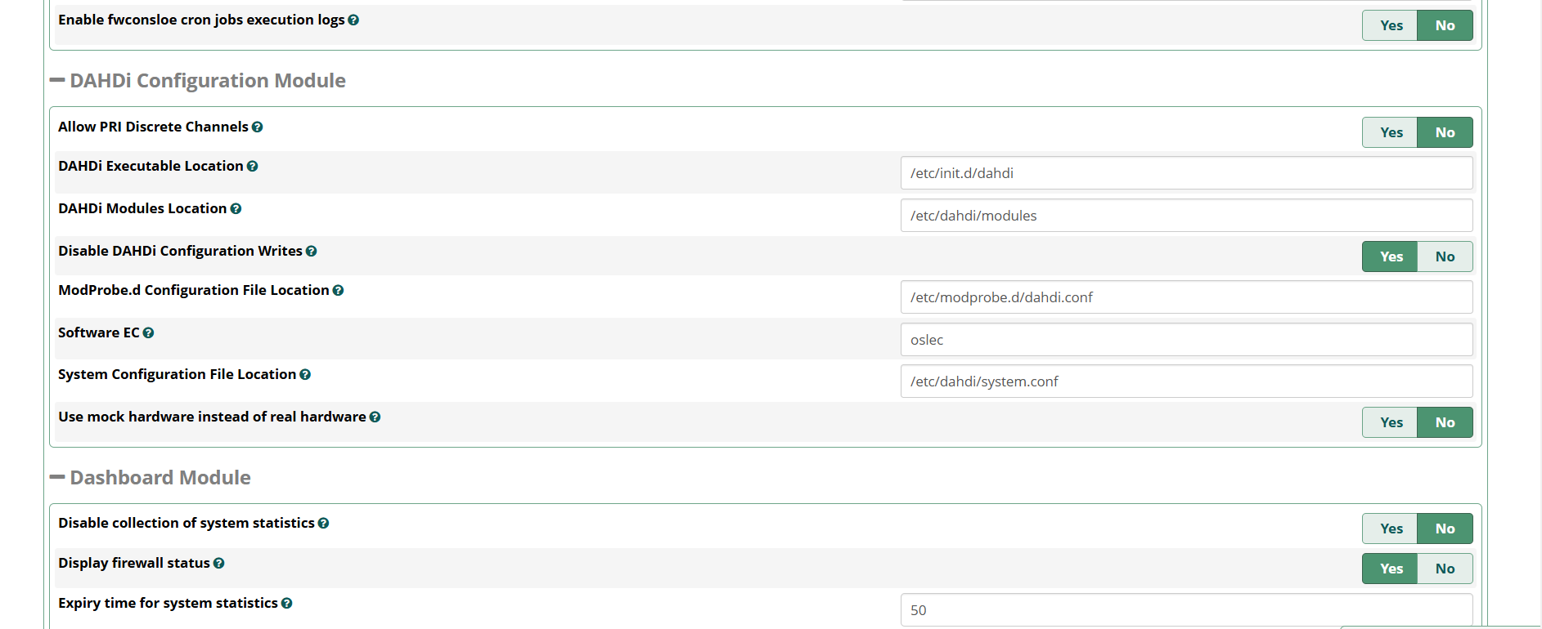Edit the DAHDi Executable Location field
This screenshot has height=629, width=1542.
pyautogui.click(x=1186, y=173)
